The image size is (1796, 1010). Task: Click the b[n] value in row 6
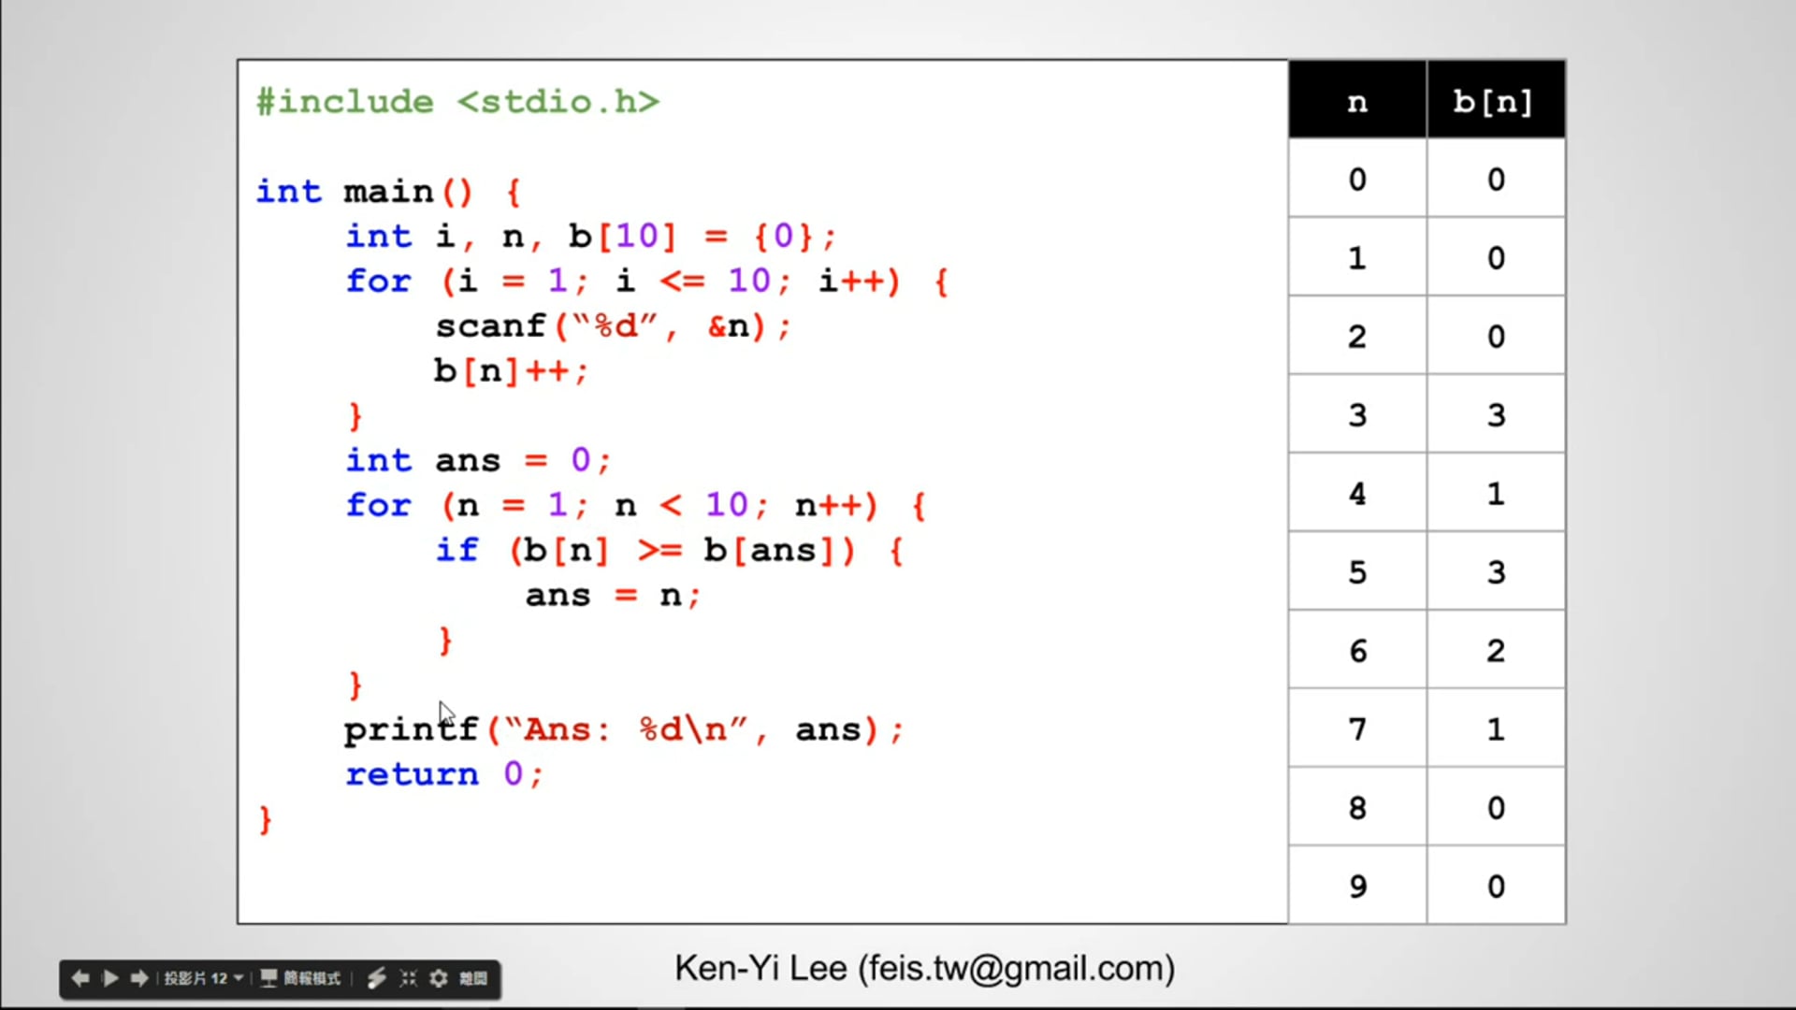coord(1495,650)
